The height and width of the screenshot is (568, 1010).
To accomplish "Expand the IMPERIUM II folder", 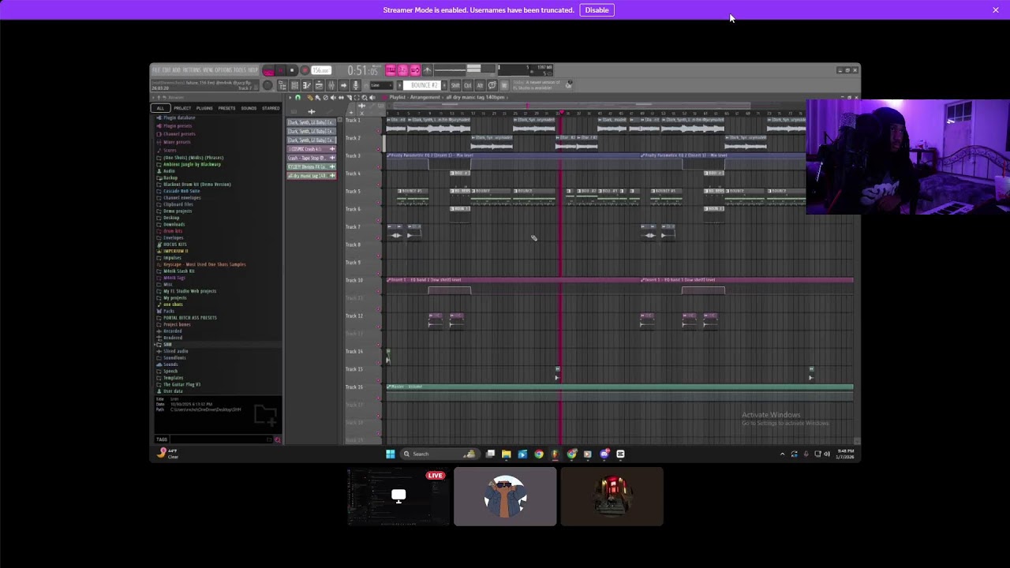I will click(175, 251).
